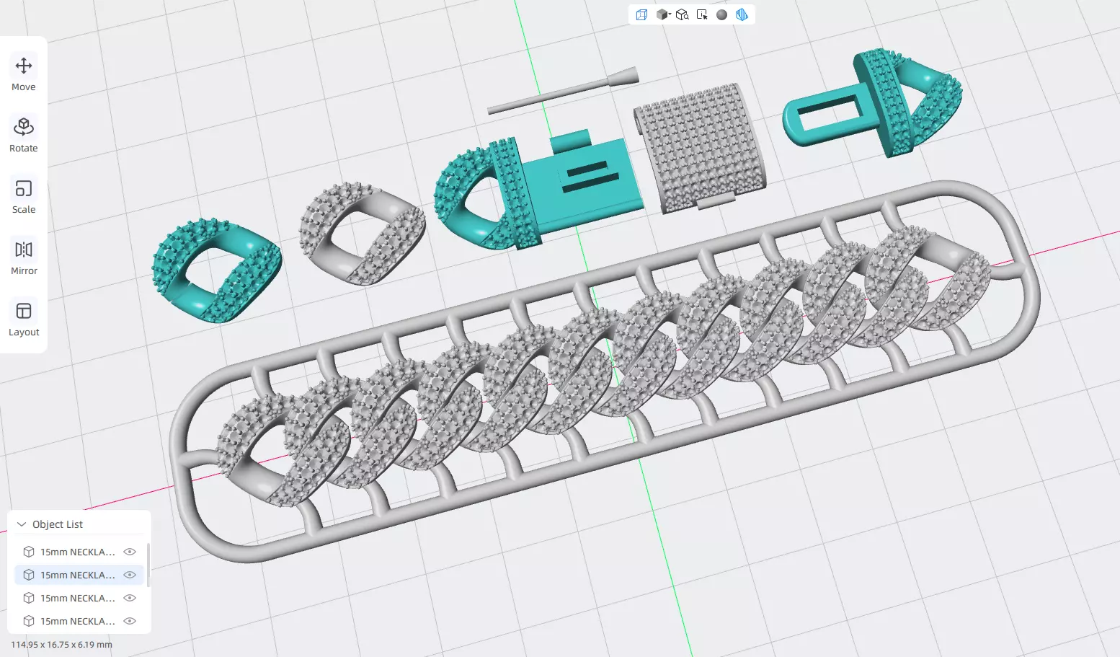Toggle the blue striped slice view icon

pos(742,14)
